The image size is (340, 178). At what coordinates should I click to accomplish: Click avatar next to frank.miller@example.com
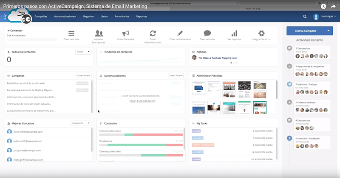click(9, 131)
